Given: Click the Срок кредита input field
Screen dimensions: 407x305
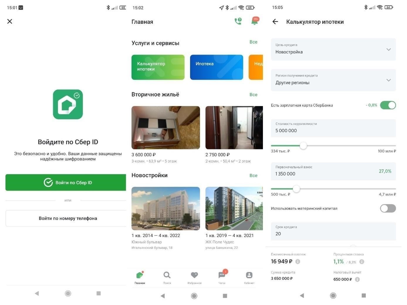Looking at the screenshot, I should tap(333, 231).
